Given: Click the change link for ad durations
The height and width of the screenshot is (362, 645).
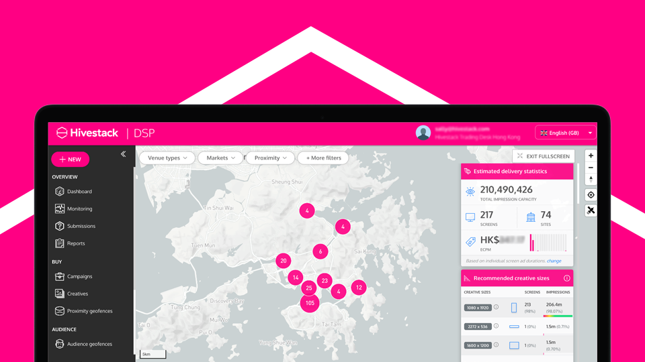Looking at the screenshot, I should 554,261.
